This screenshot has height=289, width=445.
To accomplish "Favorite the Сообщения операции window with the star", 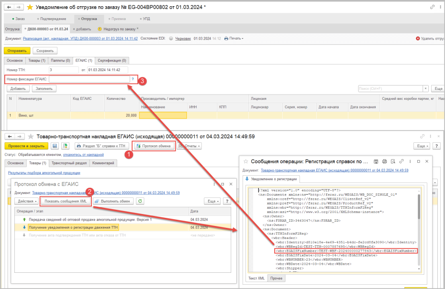I will point(246,161).
